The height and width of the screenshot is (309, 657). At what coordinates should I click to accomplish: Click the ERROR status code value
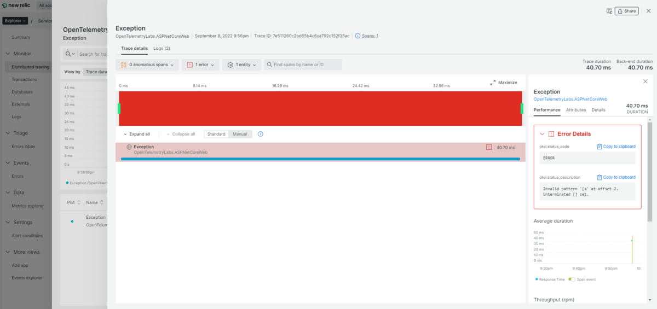click(549, 158)
